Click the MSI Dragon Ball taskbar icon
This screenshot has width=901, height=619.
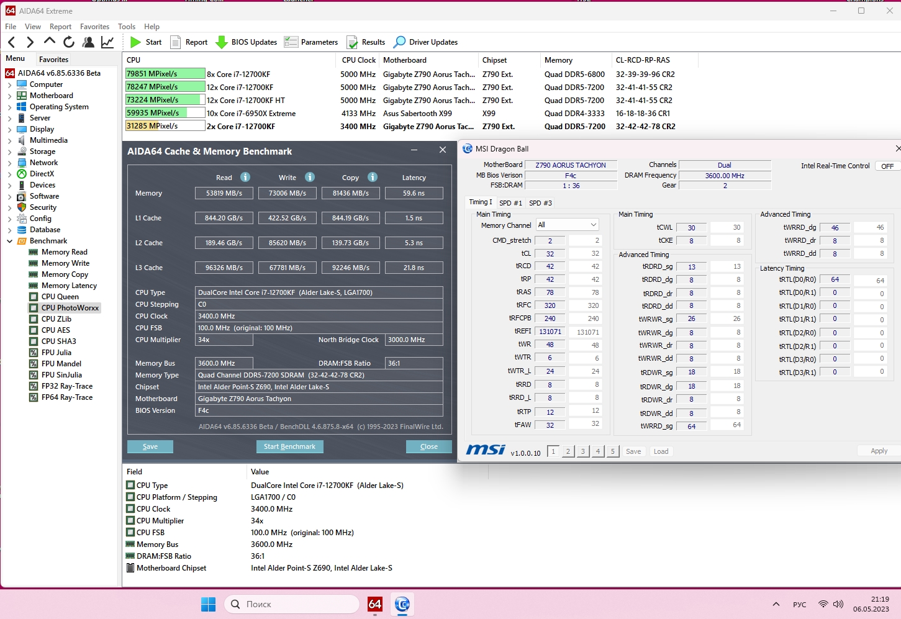(x=402, y=604)
